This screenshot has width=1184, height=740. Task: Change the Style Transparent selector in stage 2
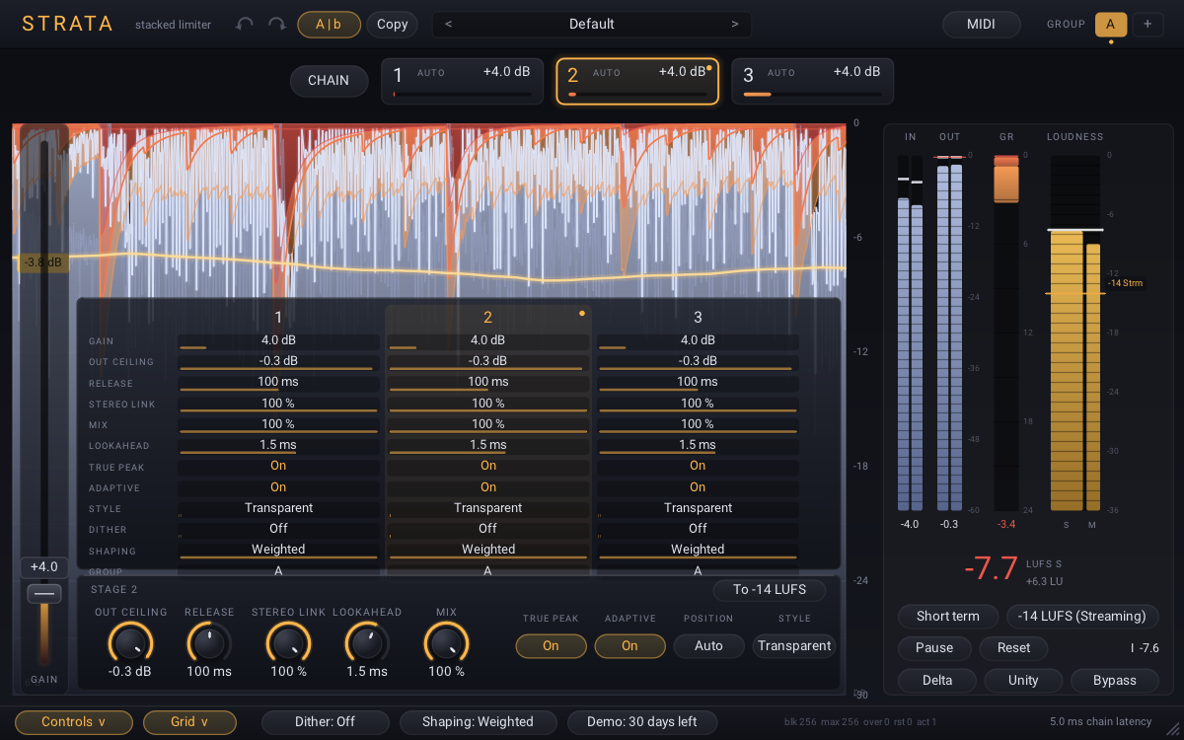click(794, 646)
